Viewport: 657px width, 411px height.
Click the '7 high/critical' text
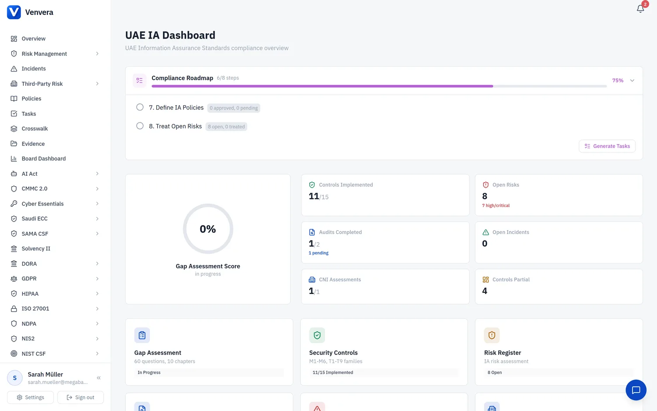click(496, 205)
